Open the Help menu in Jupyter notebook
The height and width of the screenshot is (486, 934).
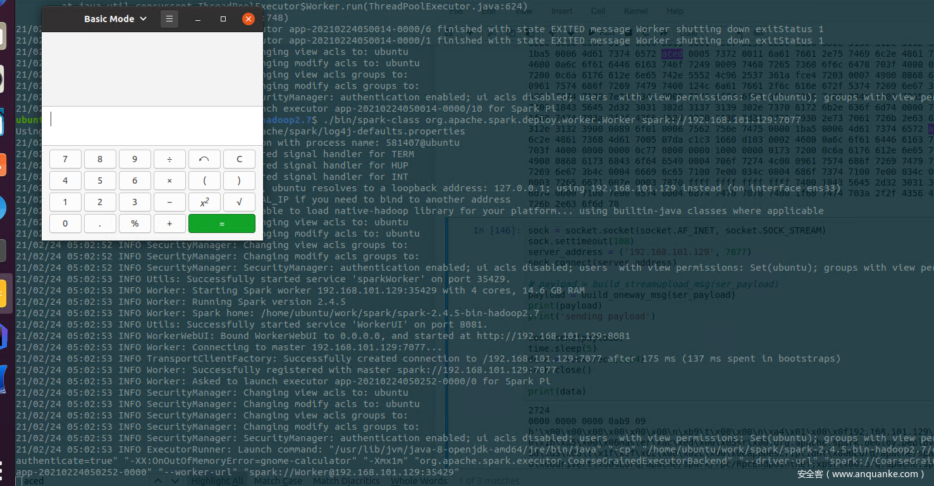[x=675, y=11]
